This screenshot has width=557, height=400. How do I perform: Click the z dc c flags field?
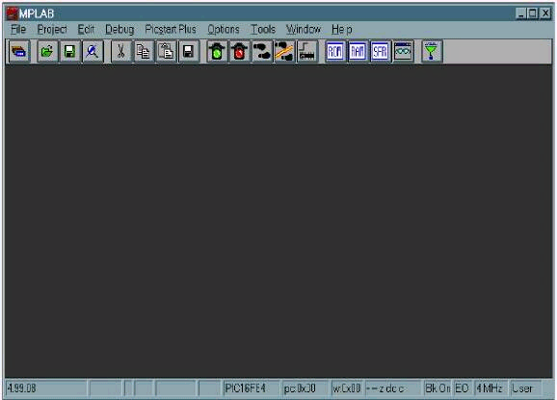(393, 388)
